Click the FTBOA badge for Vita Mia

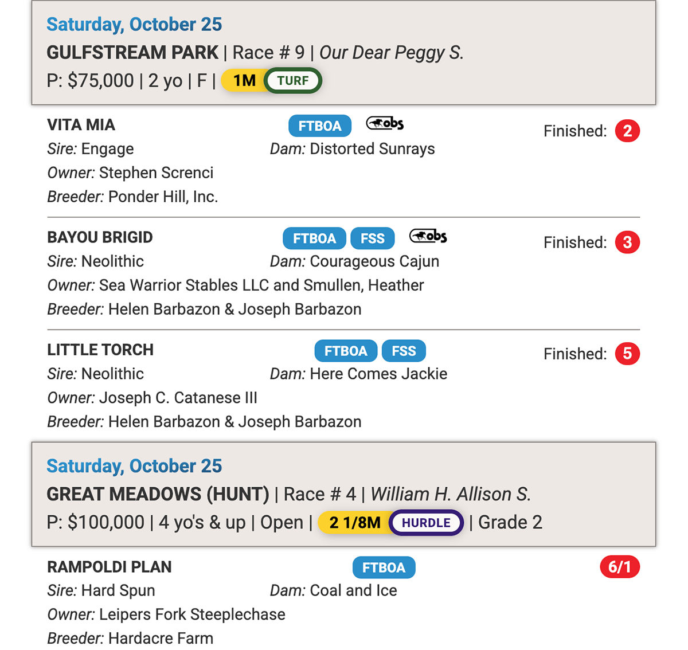[319, 126]
